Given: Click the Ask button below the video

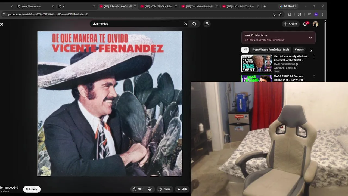Looking at the screenshot, I should pyautogui.click(x=182, y=189).
